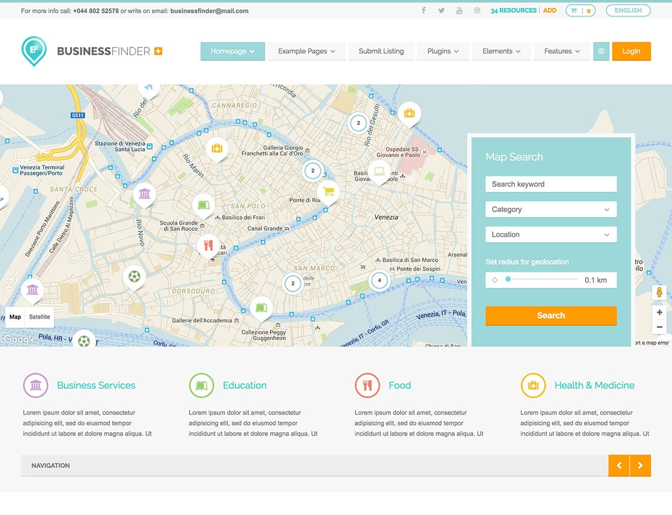Open the Elements menu dropdown
The height and width of the screenshot is (515, 672).
point(501,51)
